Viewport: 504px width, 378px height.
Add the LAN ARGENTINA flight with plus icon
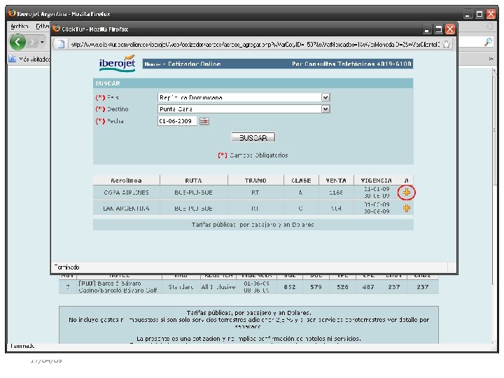(x=407, y=209)
